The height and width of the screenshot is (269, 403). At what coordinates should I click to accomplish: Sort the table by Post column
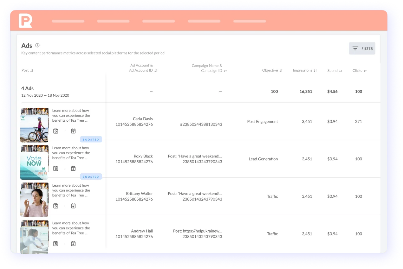point(32,71)
